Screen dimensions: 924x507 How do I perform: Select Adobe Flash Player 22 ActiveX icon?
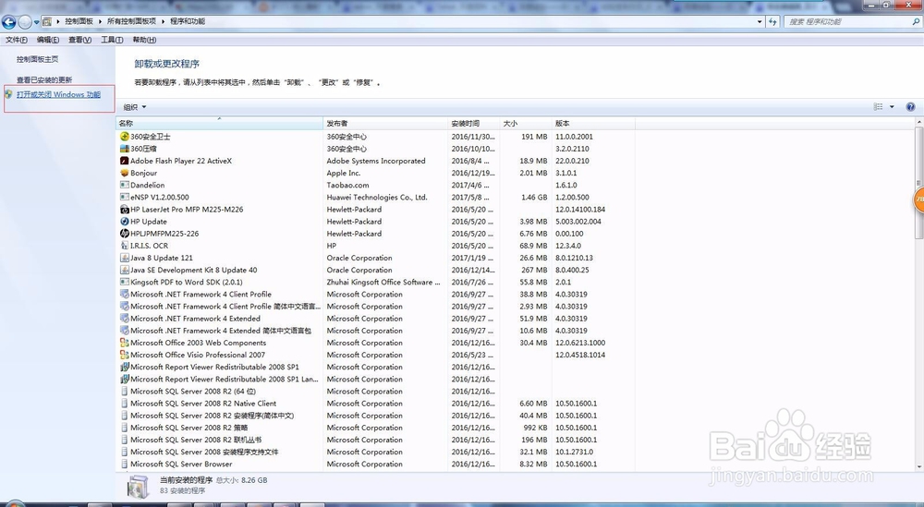tap(125, 161)
